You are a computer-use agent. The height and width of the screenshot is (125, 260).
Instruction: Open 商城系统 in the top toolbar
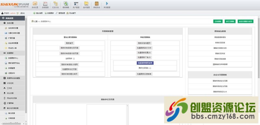point(97,5)
